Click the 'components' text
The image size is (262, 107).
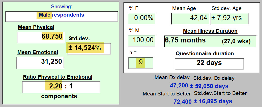59,96
